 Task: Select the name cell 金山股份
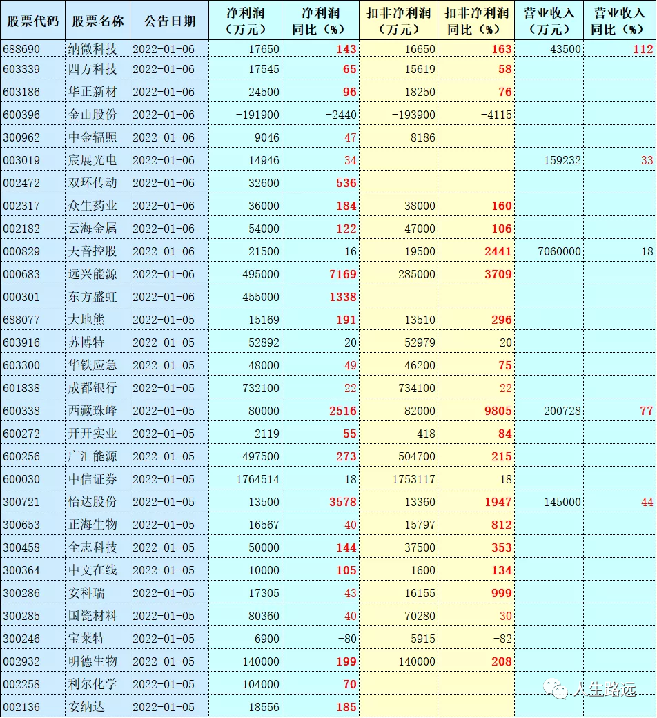97,115
